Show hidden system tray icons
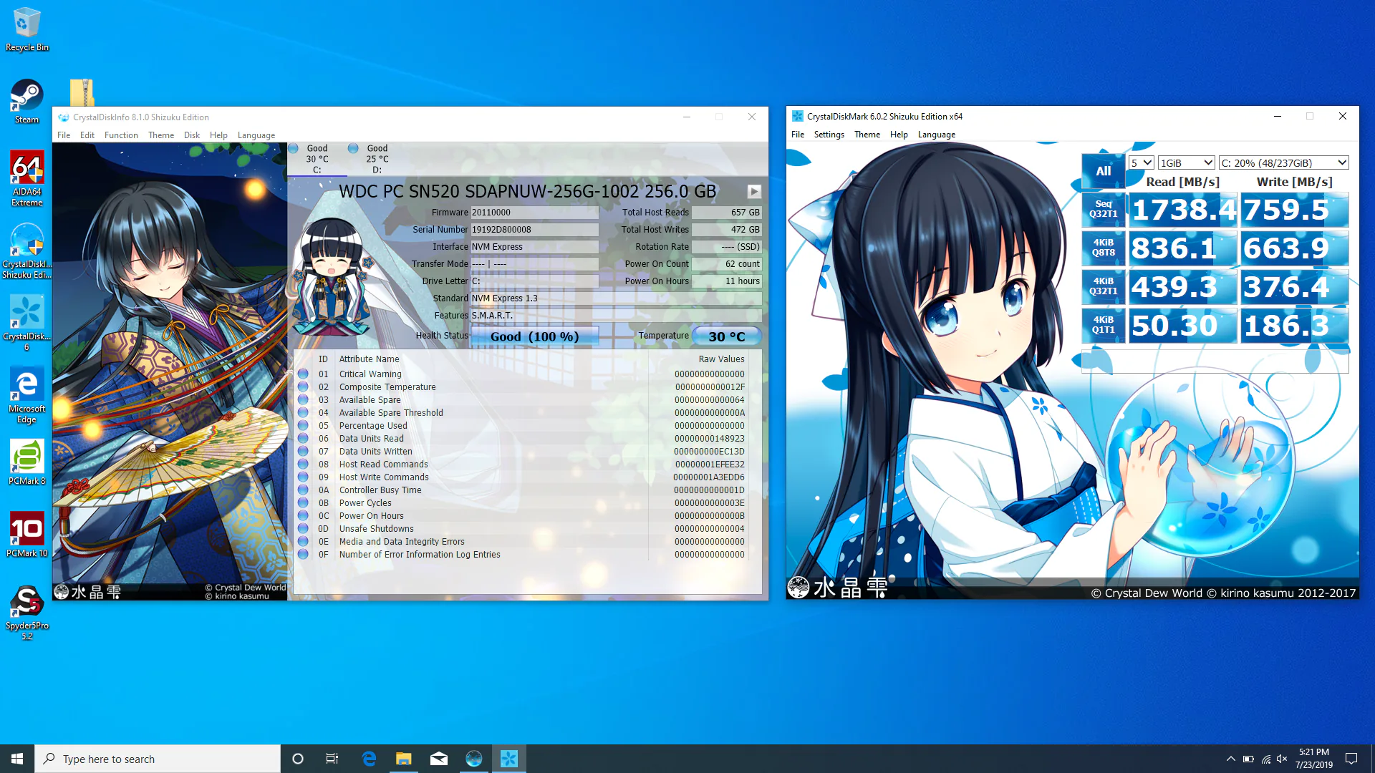This screenshot has width=1375, height=773. [x=1230, y=759]
